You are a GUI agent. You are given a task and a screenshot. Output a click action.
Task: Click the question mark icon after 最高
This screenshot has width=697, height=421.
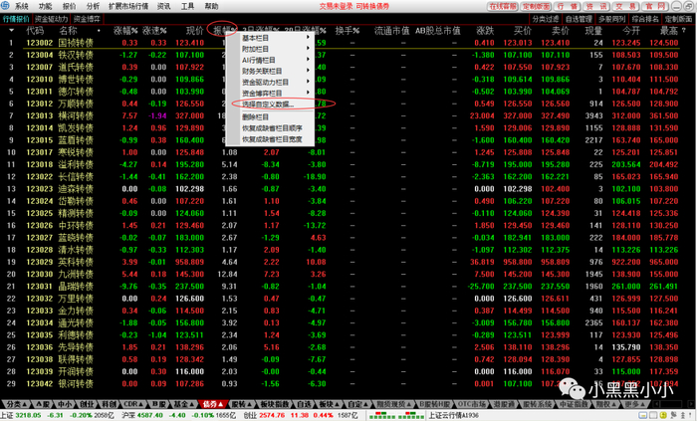point(684,30)
